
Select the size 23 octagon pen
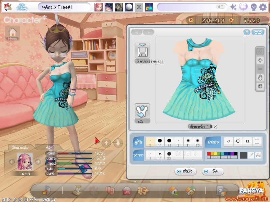point(169,155)
